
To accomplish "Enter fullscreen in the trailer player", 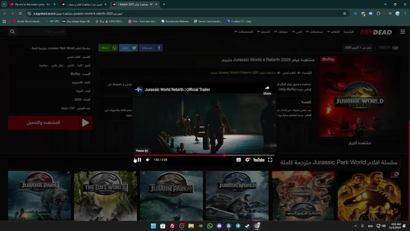I will tap(270, 160).
